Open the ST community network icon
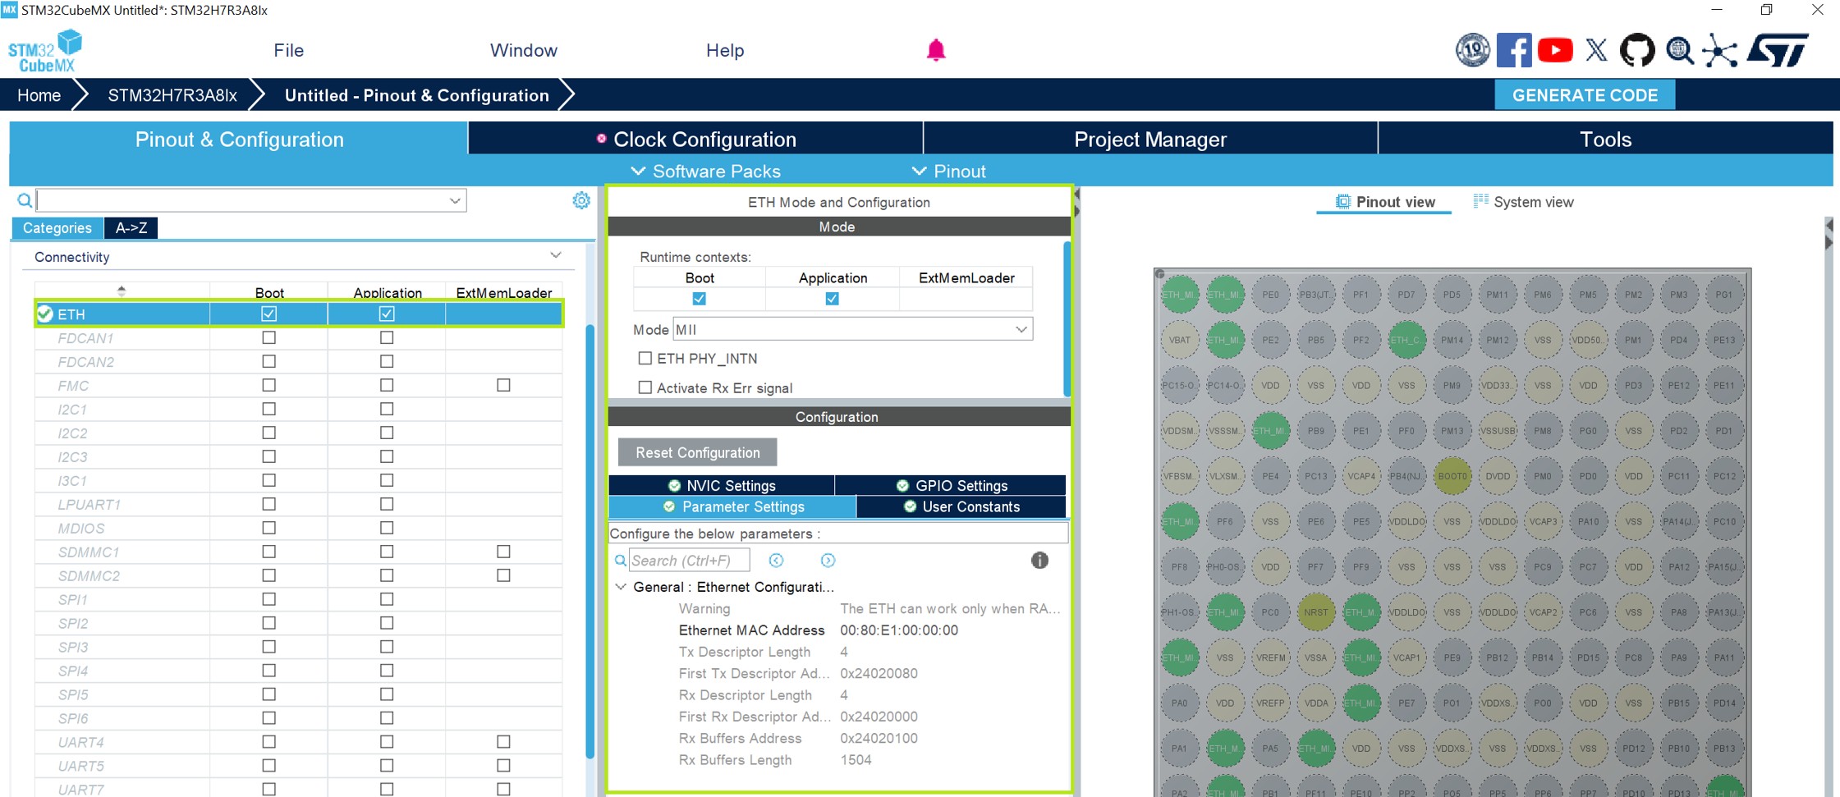The height and width of the screenshot is (797, 1840). (1720, 51)
